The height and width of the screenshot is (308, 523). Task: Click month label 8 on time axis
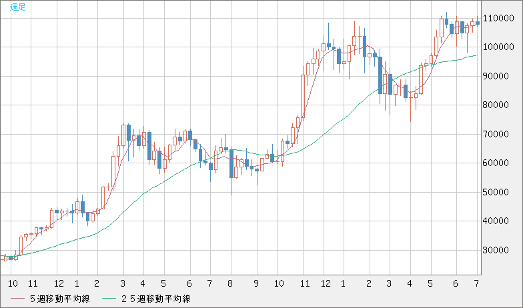tap(229, 284)
